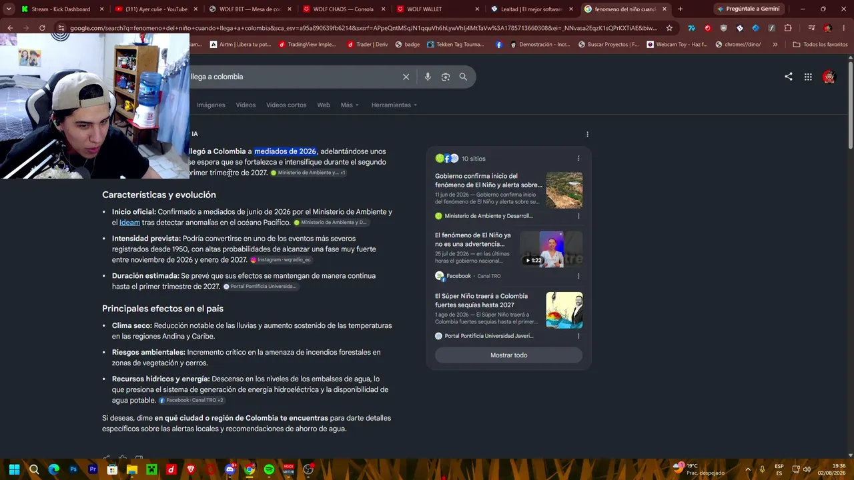The image size is (854, 480).
Task: Open options for Ministerio de Ambiente source
Action: click(x=578, y=216)
